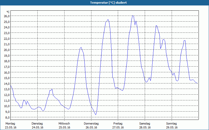
Task: Select the Sonntag 29.05.16 axis label
Action: 172,126
